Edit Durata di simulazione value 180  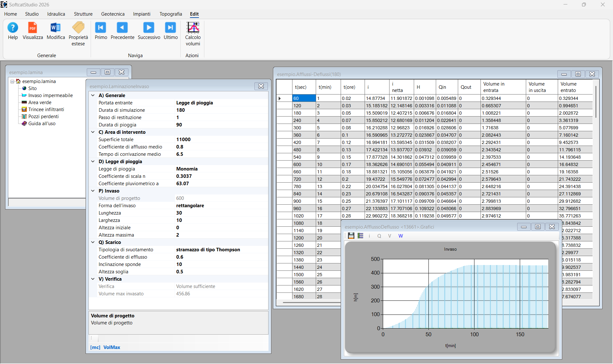click(x=221, y=110)
